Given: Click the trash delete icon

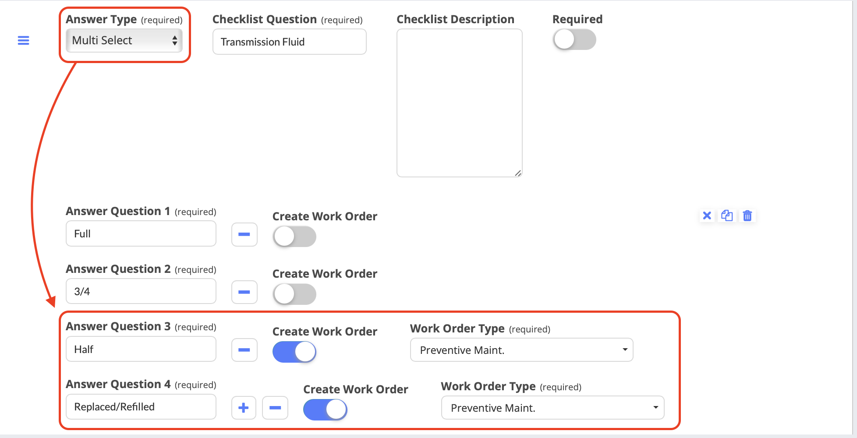Looking at the screenshot, I should [747, 215].
